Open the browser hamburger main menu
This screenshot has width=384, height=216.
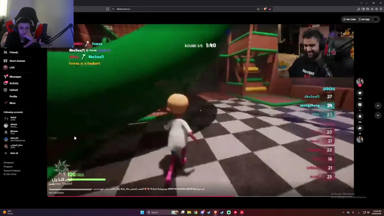(381, 9)
